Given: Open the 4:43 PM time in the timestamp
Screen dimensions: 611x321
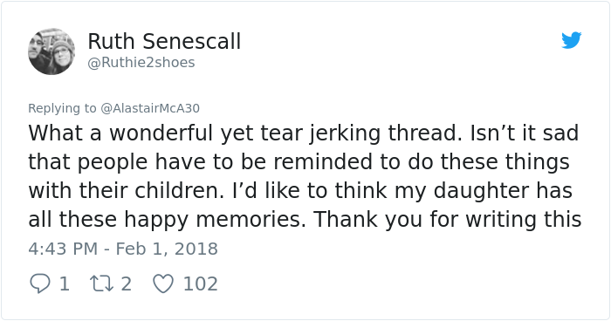Looking at the screenshot, I should pyautogui.click(x=63, y=249).
